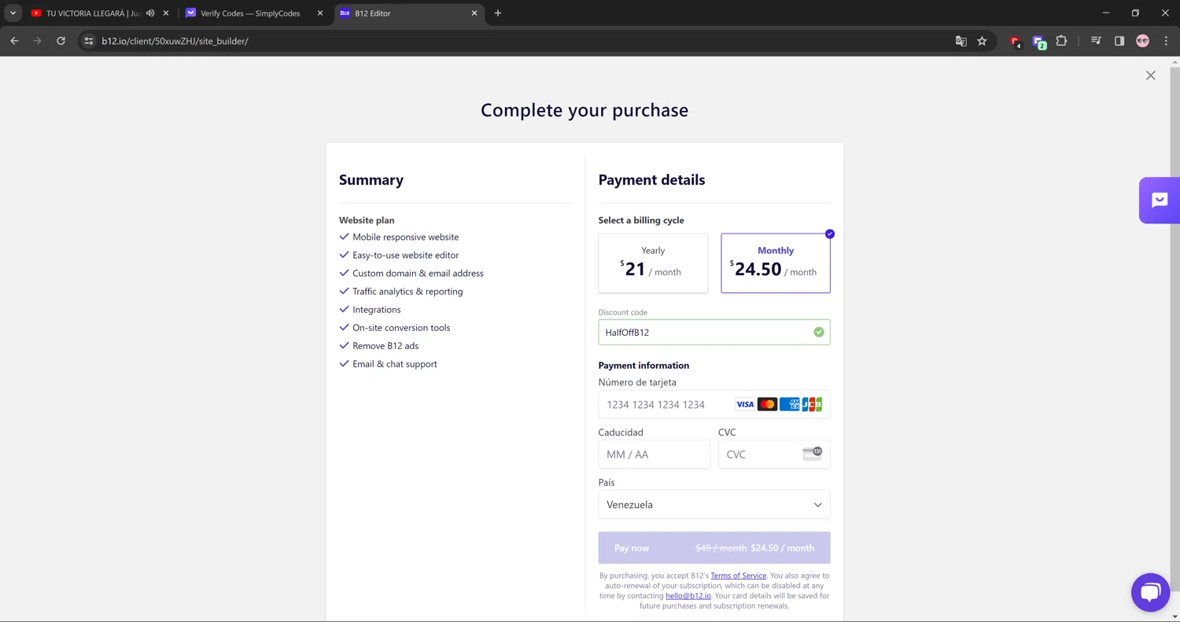1180x622 pixels.
Task: Click the 'Remove B12 ads' feature text
Action: [385, 345]
